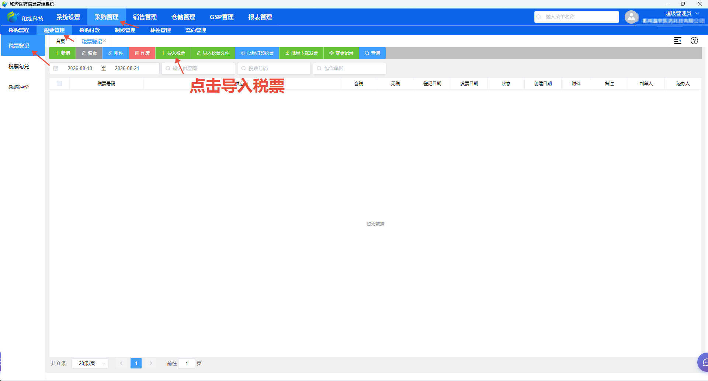The height and width of the screenshot is (381, 708).
Task: Select 补差管理 submenu
Action: 160,30
